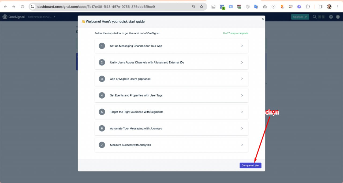Toggle the browser side panel icon
This screenshot has width=343, height=183.
pyautogui.click(x=320, y=7)
